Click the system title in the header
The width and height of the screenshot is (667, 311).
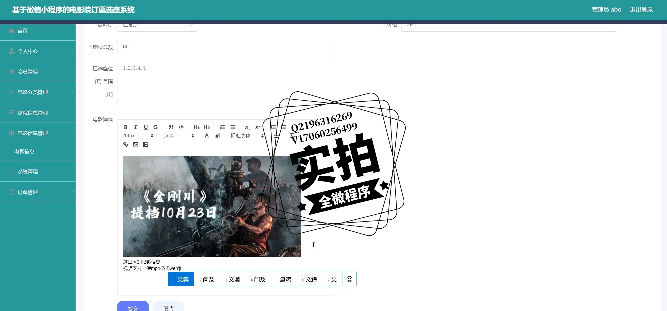pyautogui.click(x=73, y=10)
